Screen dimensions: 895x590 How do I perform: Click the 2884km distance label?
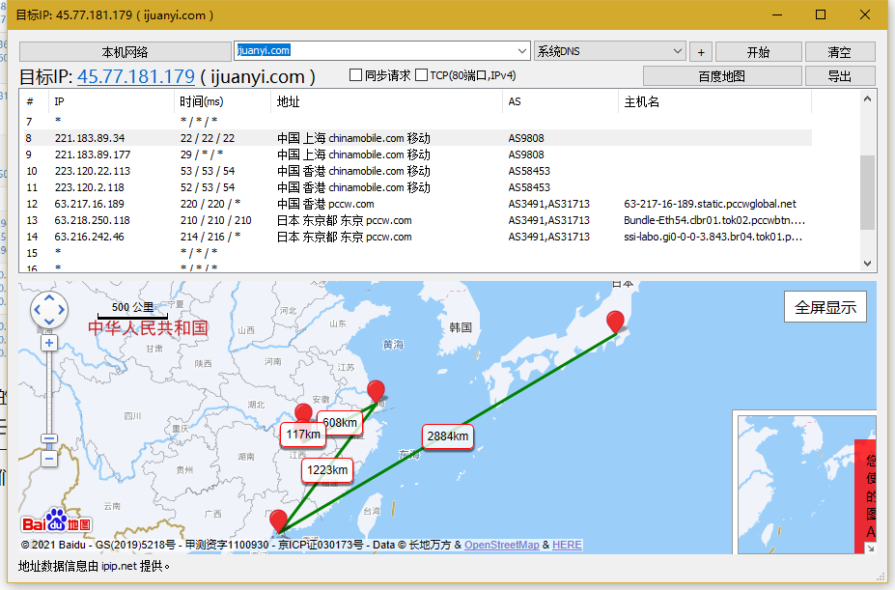point(448,436)
